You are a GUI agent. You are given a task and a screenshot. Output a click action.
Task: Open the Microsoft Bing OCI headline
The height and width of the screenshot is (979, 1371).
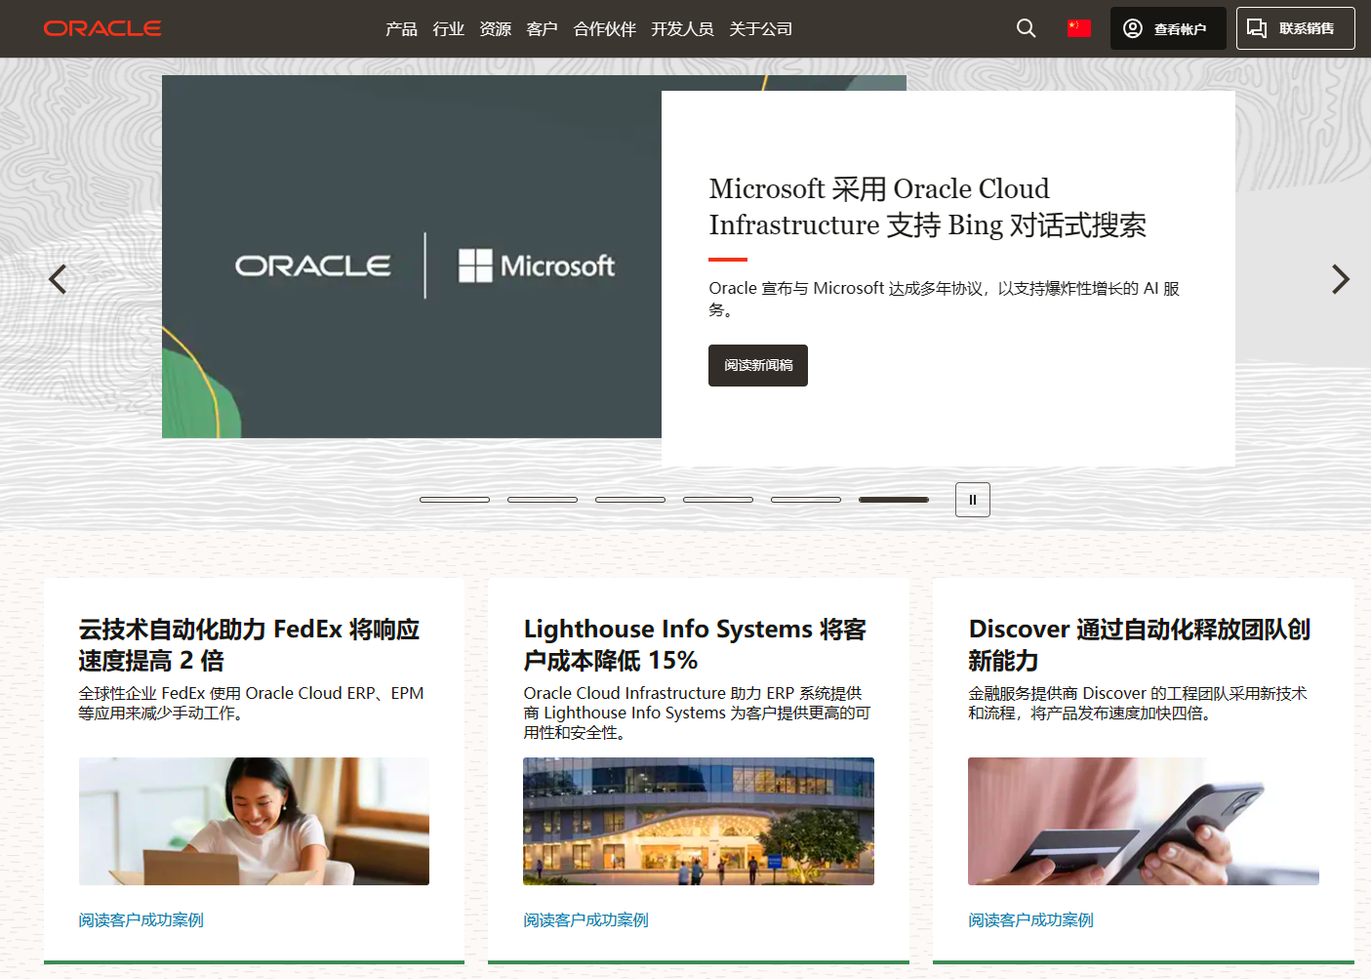point(927,207)
